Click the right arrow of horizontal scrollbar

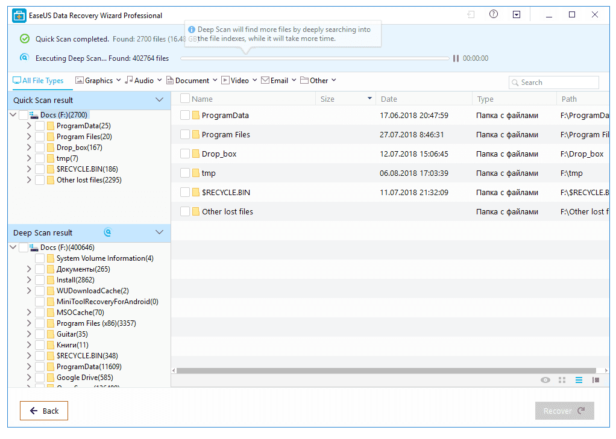click(x=606, y=371)
